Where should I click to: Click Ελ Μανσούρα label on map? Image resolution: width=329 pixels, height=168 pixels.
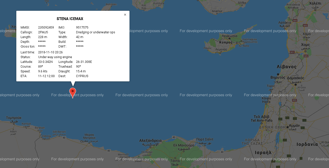[184, 145]
